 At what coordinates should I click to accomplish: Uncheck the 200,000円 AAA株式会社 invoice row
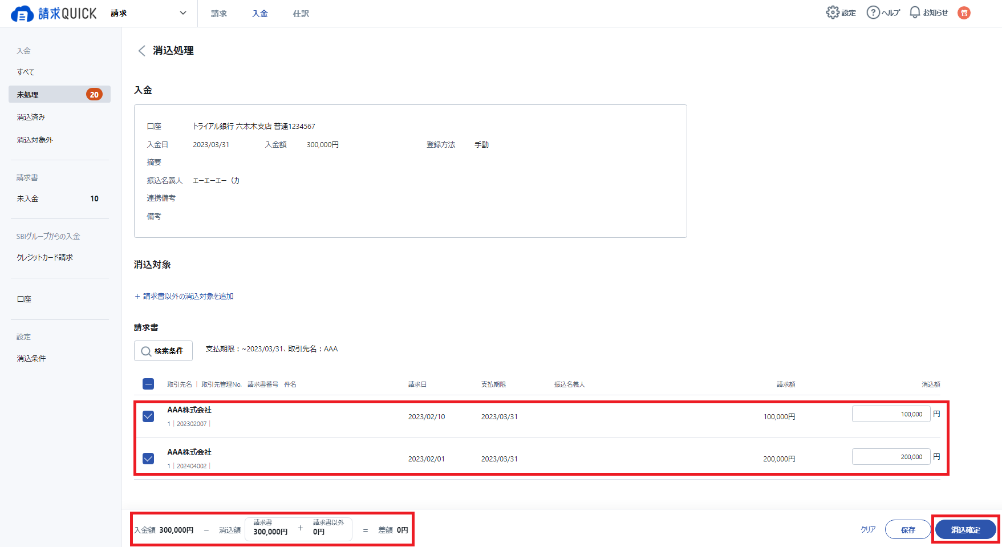[x=148, y=459]
